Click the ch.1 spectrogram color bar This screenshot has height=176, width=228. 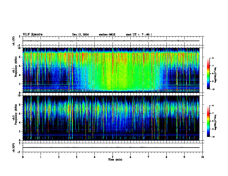208,74
